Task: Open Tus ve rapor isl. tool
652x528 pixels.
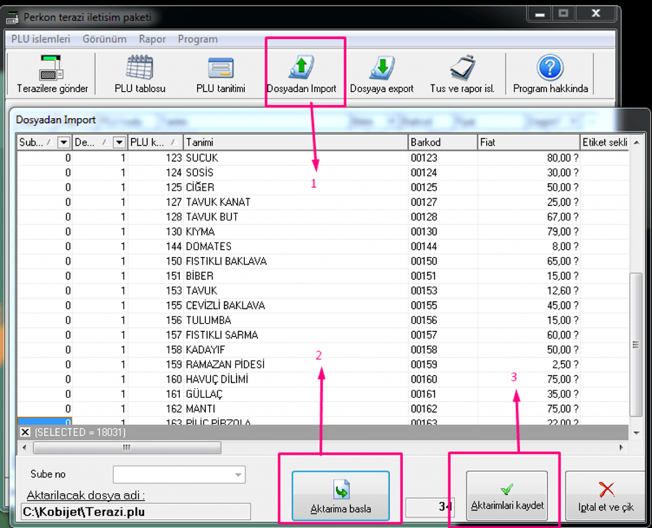Action: (x=462, y=74)
